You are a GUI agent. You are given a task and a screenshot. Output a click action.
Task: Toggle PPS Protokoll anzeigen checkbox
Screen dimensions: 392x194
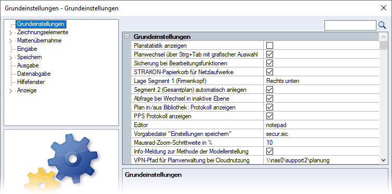pos(269,116)
